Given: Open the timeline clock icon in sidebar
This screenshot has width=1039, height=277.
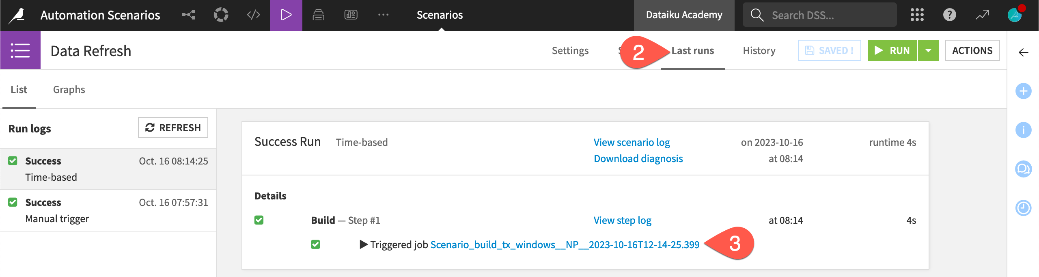Looking at the screenshot, I should click(1023, 208).
